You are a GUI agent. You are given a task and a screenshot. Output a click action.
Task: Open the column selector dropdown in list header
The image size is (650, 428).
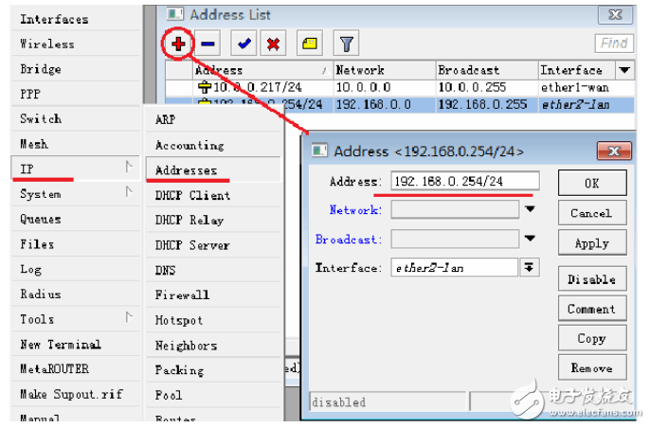[623, 70]
